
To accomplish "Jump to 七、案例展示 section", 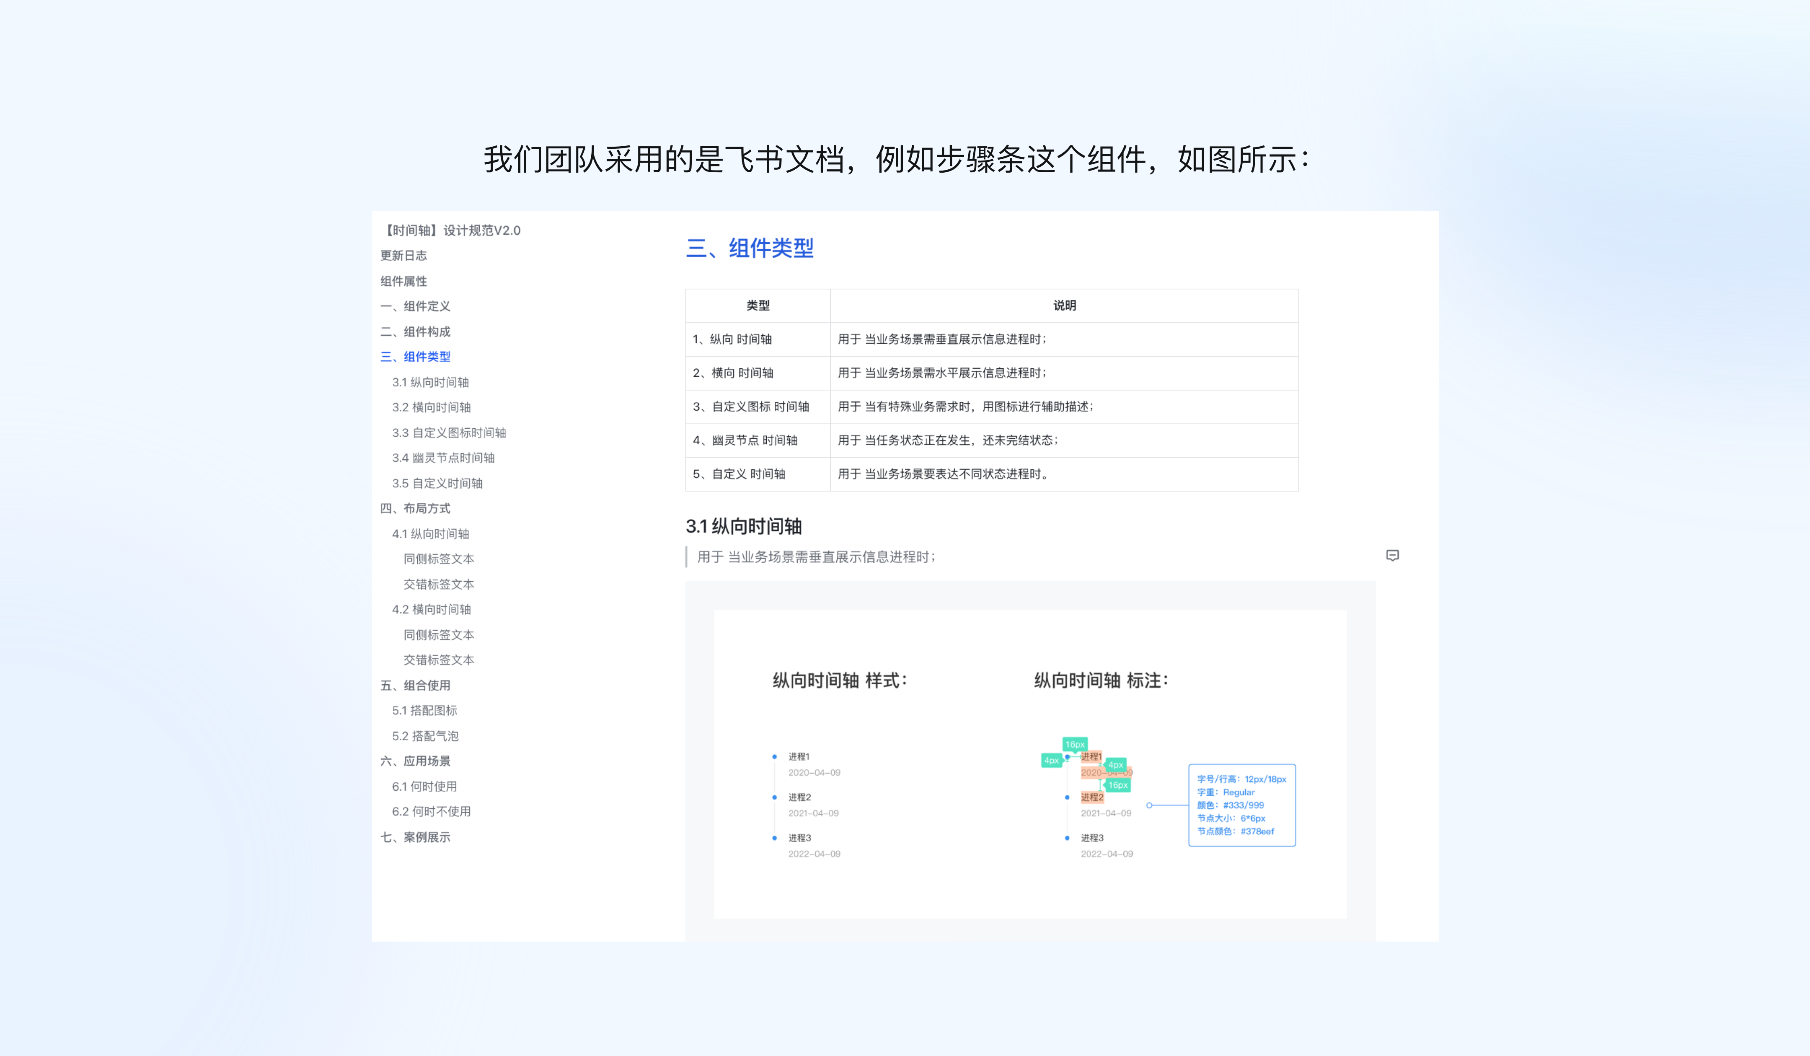I will (x=415, y=837).
